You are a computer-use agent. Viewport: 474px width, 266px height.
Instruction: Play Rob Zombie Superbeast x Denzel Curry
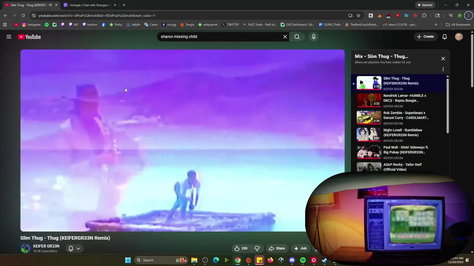(x=399, y=117)
